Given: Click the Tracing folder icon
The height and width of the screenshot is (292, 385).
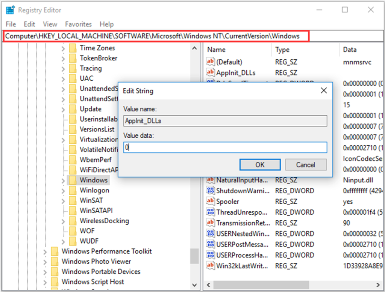Looking at the screenshot, I should [73, 68].
